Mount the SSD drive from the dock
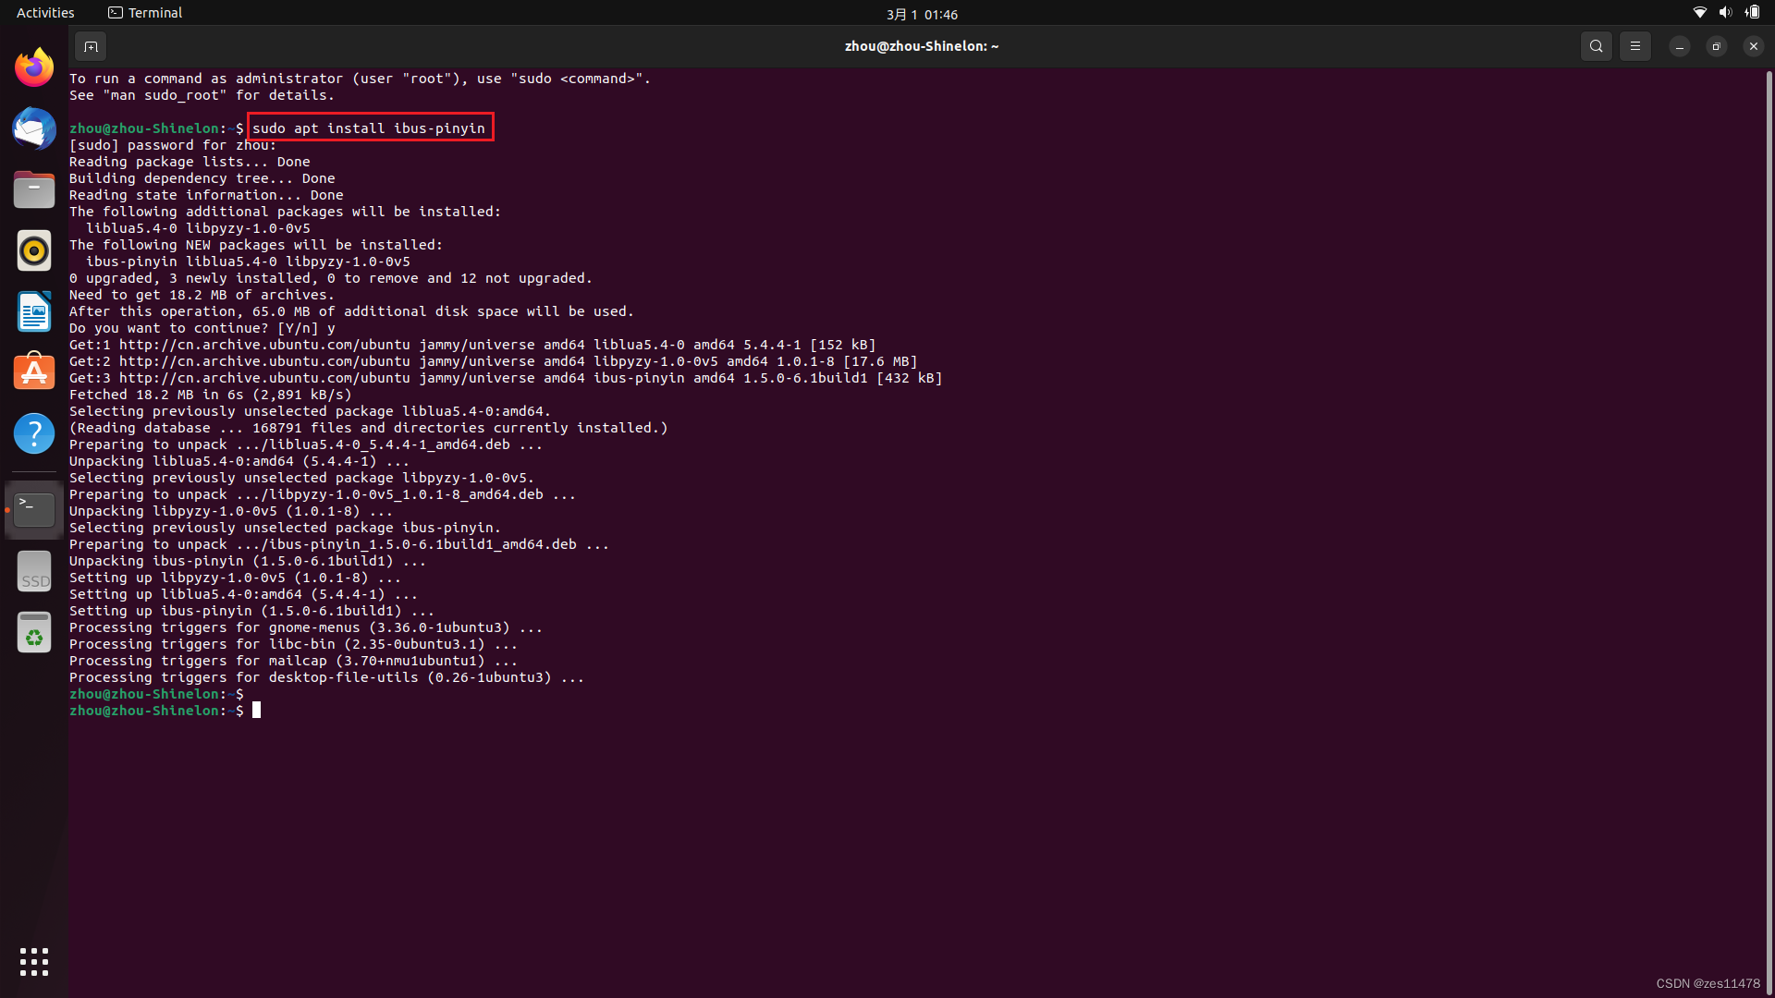Viewport: 1775px width, 998px height. 33,570
